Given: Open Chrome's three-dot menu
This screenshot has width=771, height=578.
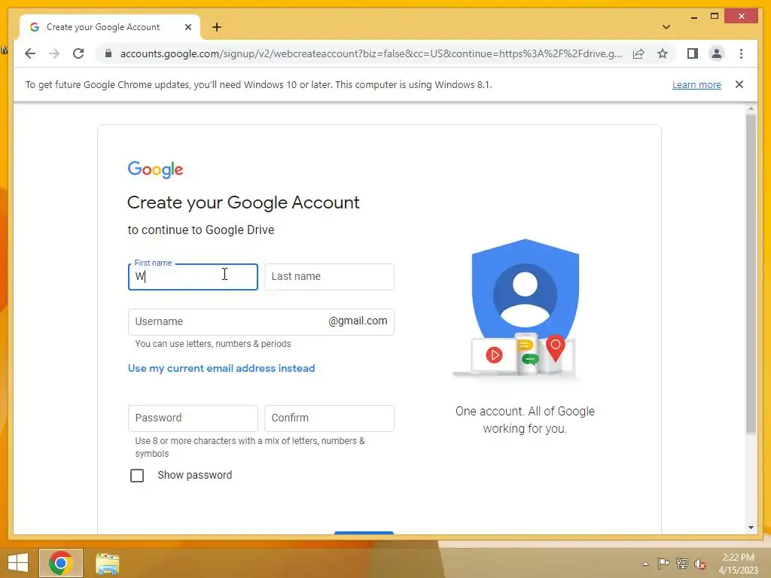Looking at the screenshot, I should (x=741, y=53).
